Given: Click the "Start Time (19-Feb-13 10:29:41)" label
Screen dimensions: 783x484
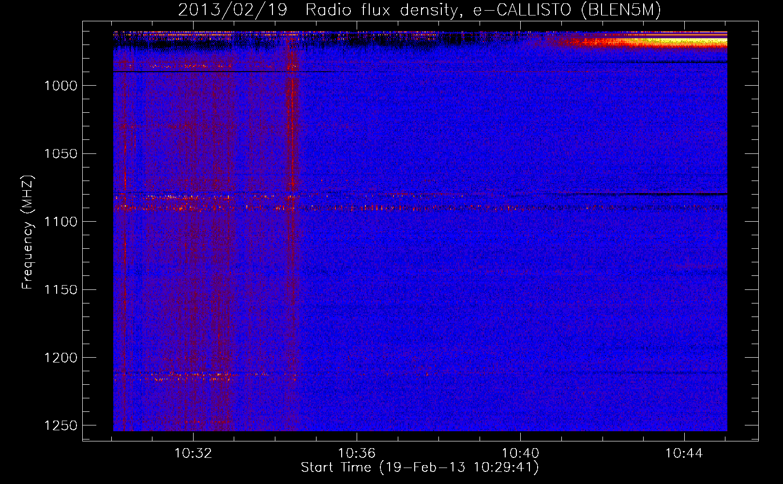Looking at the screenshot, I should [x=420, y=468].
